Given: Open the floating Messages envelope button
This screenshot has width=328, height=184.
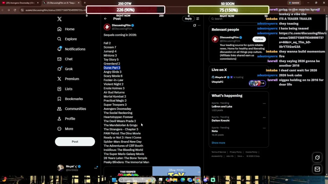Looking at the screenshot, I should tap(317, 169).
